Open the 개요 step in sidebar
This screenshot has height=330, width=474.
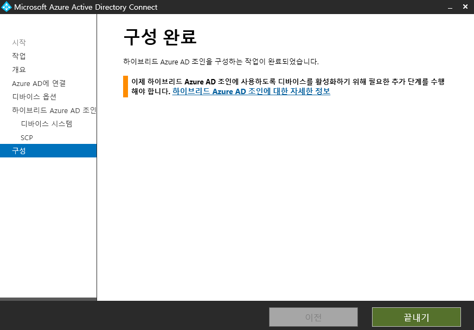pos(19,69)
